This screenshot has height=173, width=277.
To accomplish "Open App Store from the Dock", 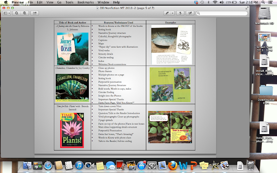I will coord(142,166).
